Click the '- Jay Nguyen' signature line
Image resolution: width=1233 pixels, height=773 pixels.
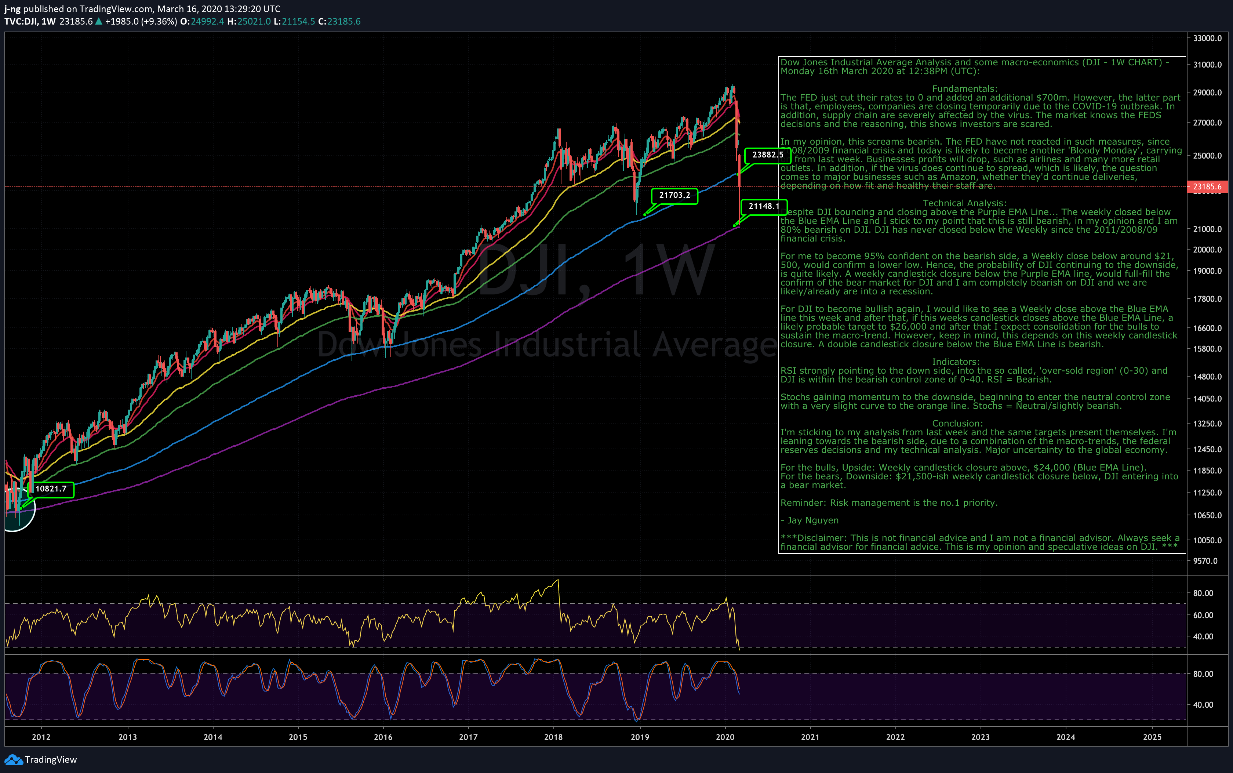pos(810,521)
